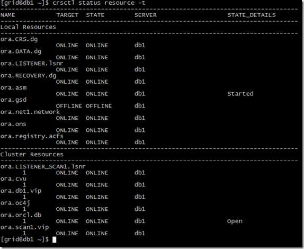Viewport: 304px width, 249px height.
Task: Click the ONLINE state value under ora.DATA.dg
Action: click(x=97, y=58)
